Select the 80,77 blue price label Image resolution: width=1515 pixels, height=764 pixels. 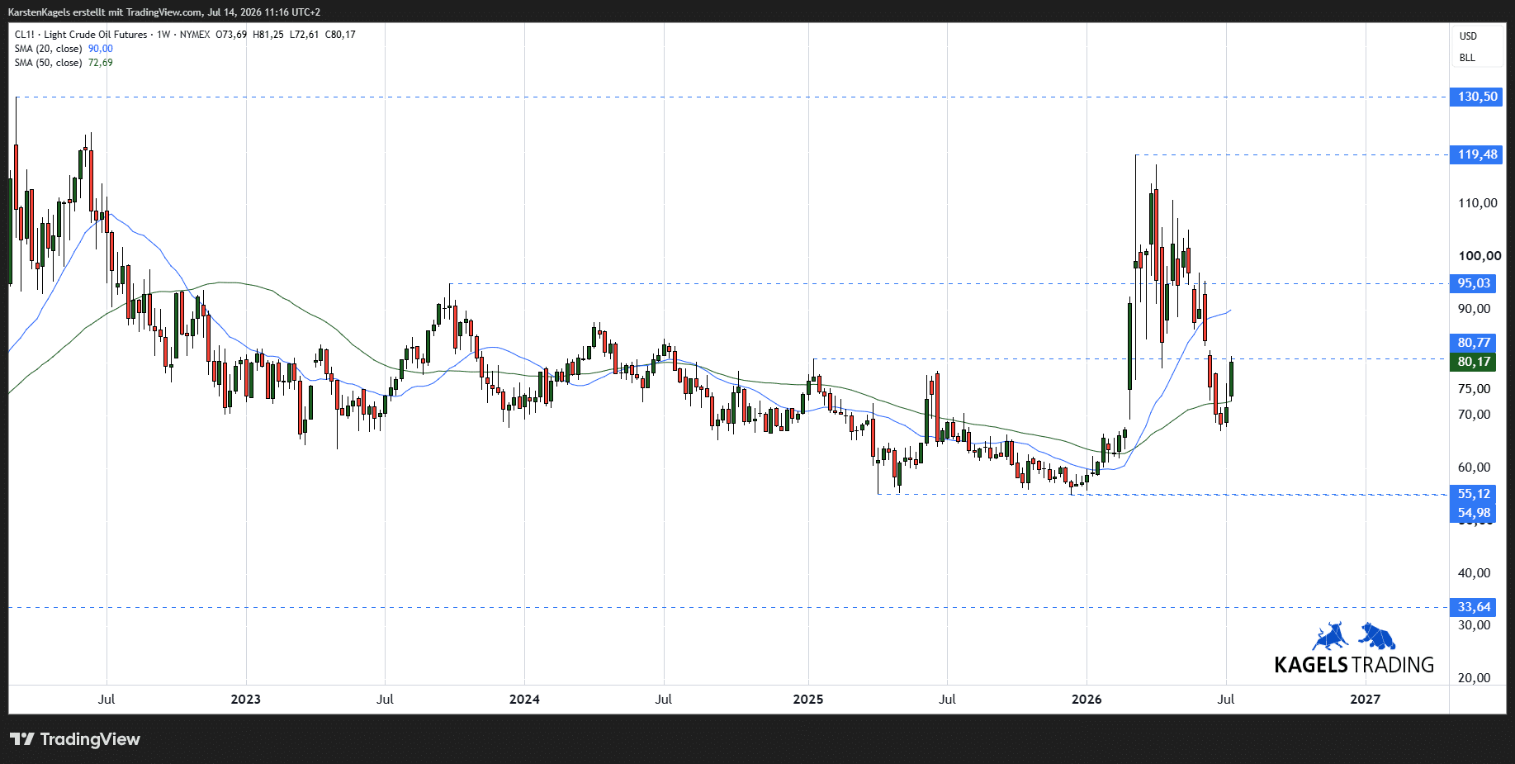pos(1473,342)
